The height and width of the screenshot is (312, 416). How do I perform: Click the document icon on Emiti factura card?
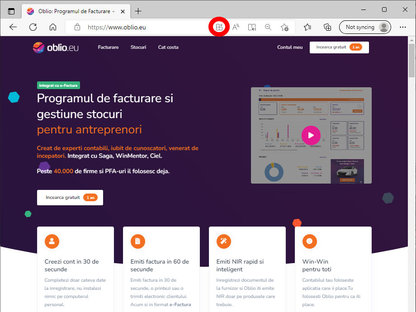(138, 241)
